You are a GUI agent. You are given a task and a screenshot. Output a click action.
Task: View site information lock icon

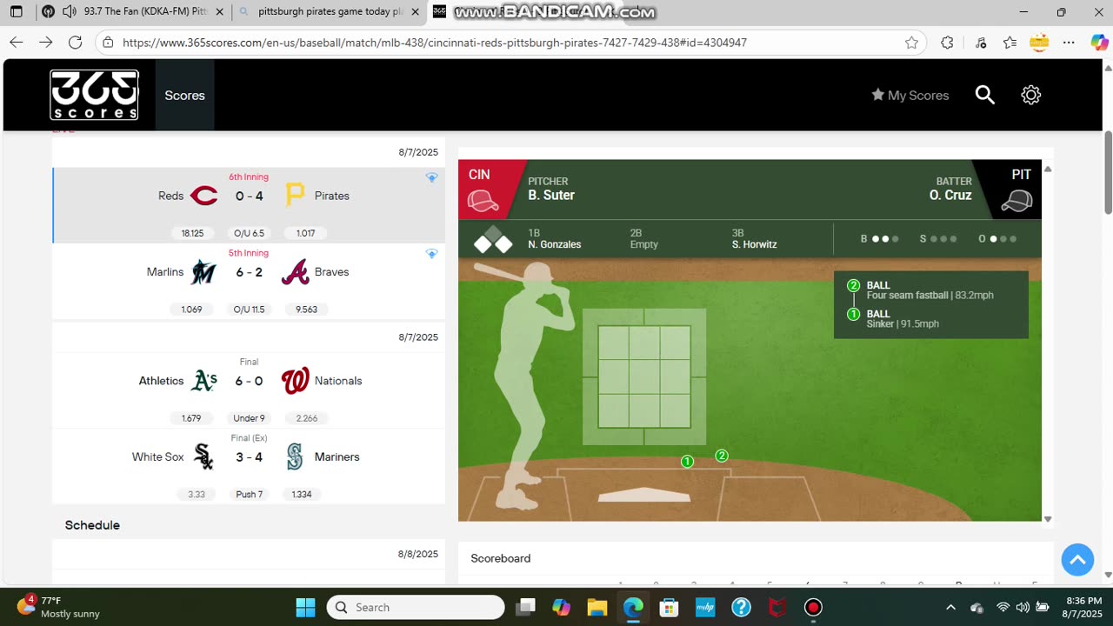[107, 43]
